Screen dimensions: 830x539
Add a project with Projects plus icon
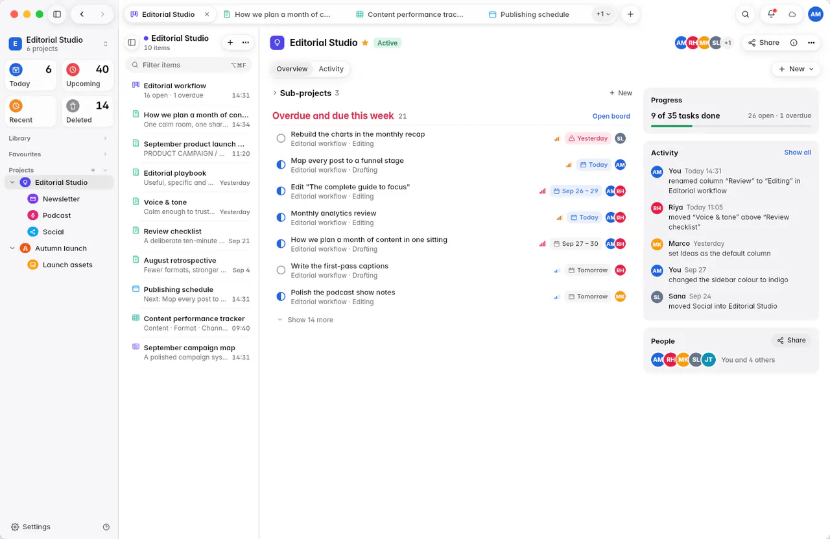pyautogui.click(x=93, y=170)
